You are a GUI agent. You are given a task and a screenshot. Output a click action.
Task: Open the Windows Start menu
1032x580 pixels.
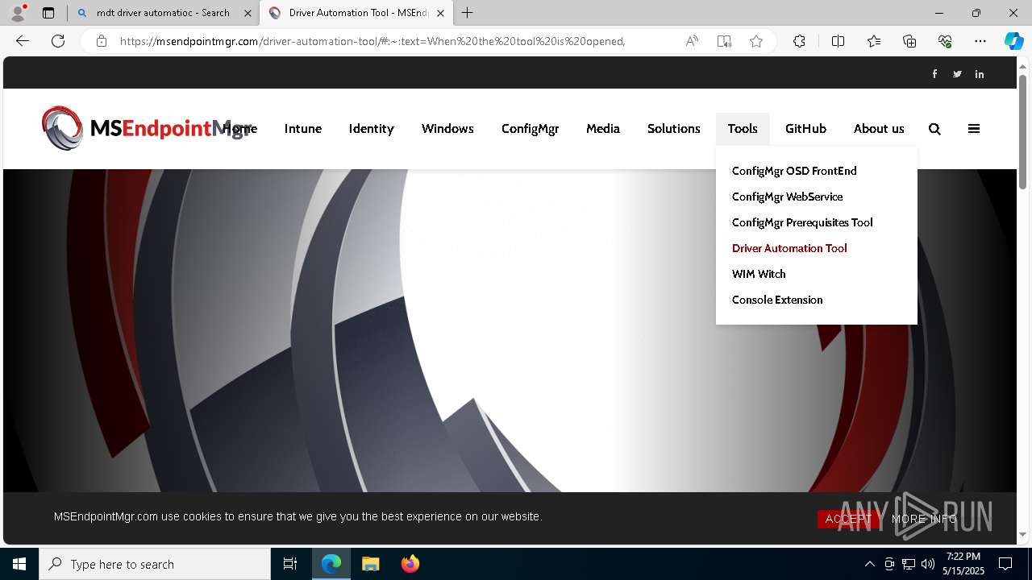[19, 564]
